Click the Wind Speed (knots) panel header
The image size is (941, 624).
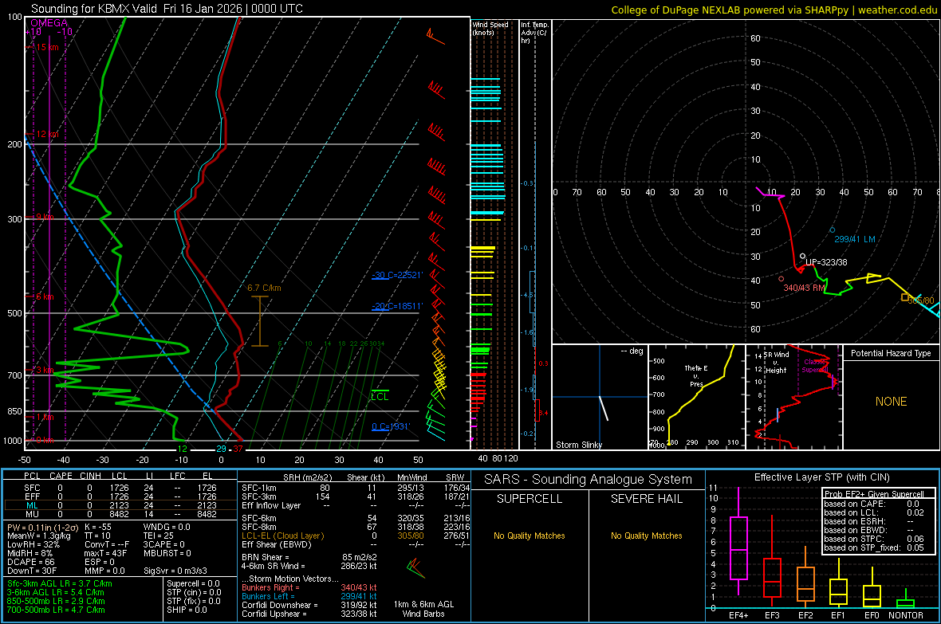(490, 28)
